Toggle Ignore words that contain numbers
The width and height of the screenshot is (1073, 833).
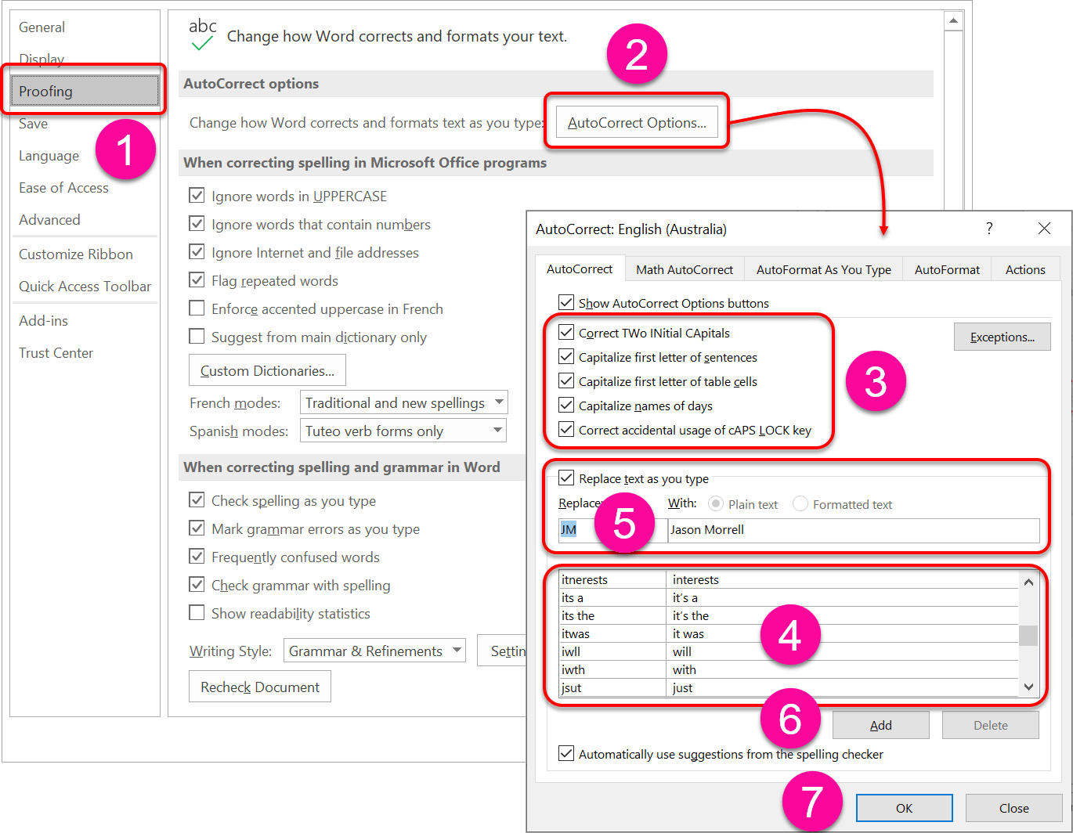197,224
